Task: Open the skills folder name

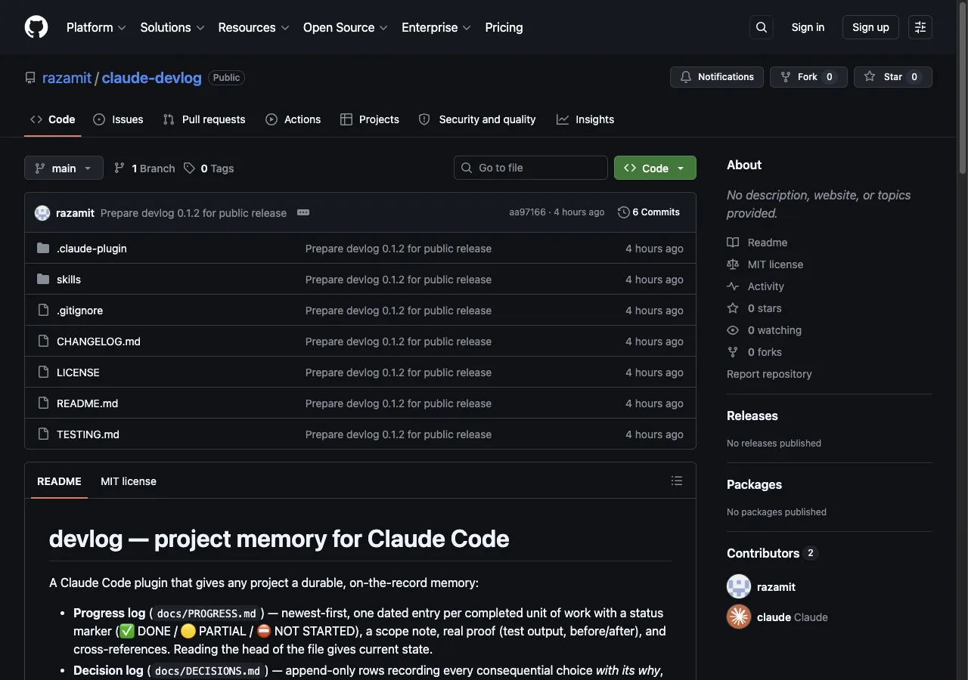Action: (69, 280)
